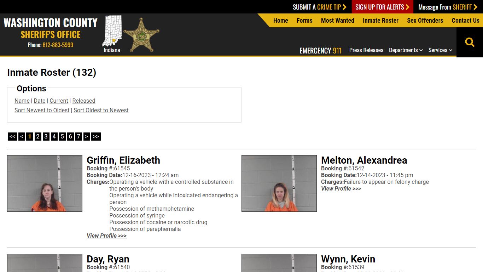Open the search magnifier icon
483x272 pixels.
(x=470, y=42)
